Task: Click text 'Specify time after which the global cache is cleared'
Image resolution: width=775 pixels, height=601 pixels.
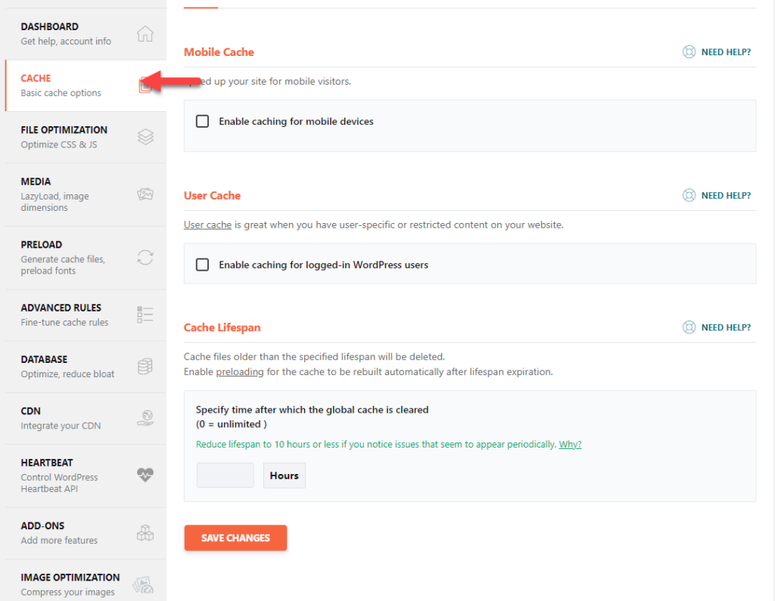Action: (312, 410)
